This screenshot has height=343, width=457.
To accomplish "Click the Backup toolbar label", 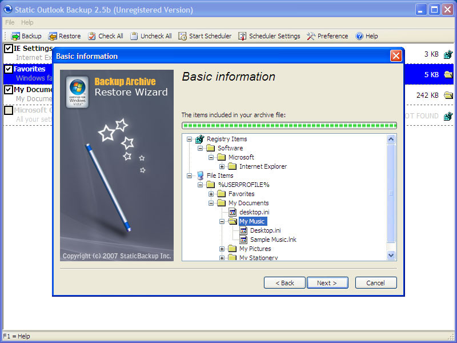I will 31,36.
